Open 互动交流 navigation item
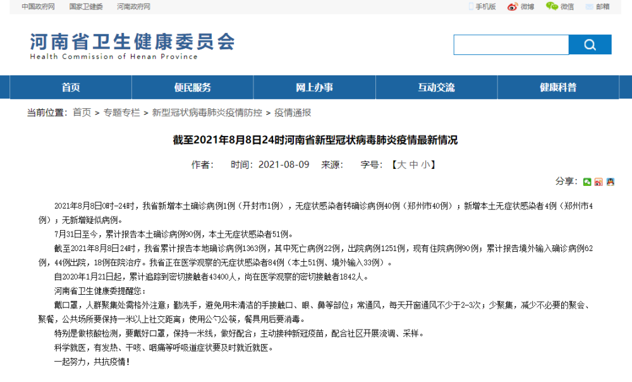 [437, 87]
